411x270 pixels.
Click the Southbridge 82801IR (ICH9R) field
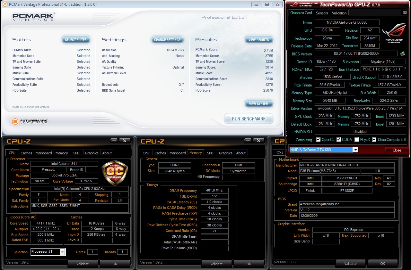click(x=347, y=184)
